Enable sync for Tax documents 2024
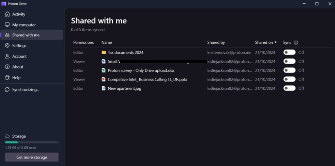This screenshot has width=335, height=166. 289,53
